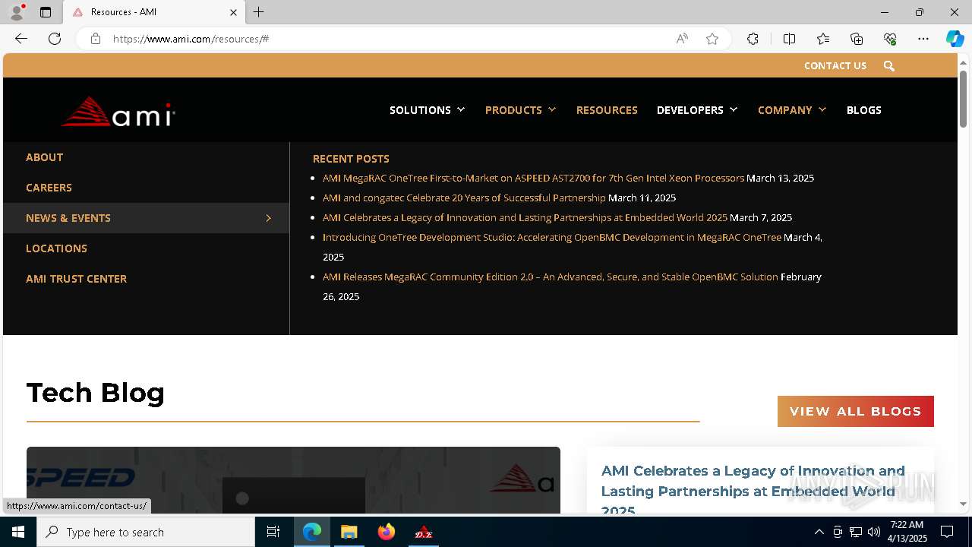
Task: Open the MegaRAC OneTree First-to-Market post
Action: pyautogui.click(x=533, y=179)
